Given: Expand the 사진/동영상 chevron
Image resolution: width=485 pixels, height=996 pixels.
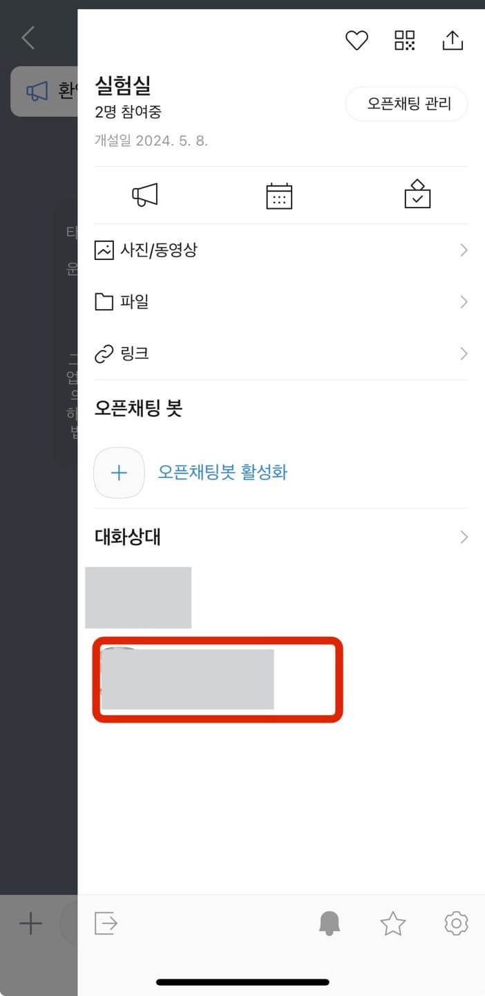Looking at the screenshot, I should tap(464, 250).
